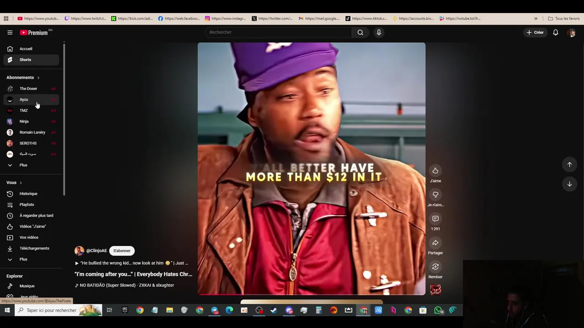584x328 pixels.
Task: Open Telegram from the taskbar
Action: click(214, 310)
